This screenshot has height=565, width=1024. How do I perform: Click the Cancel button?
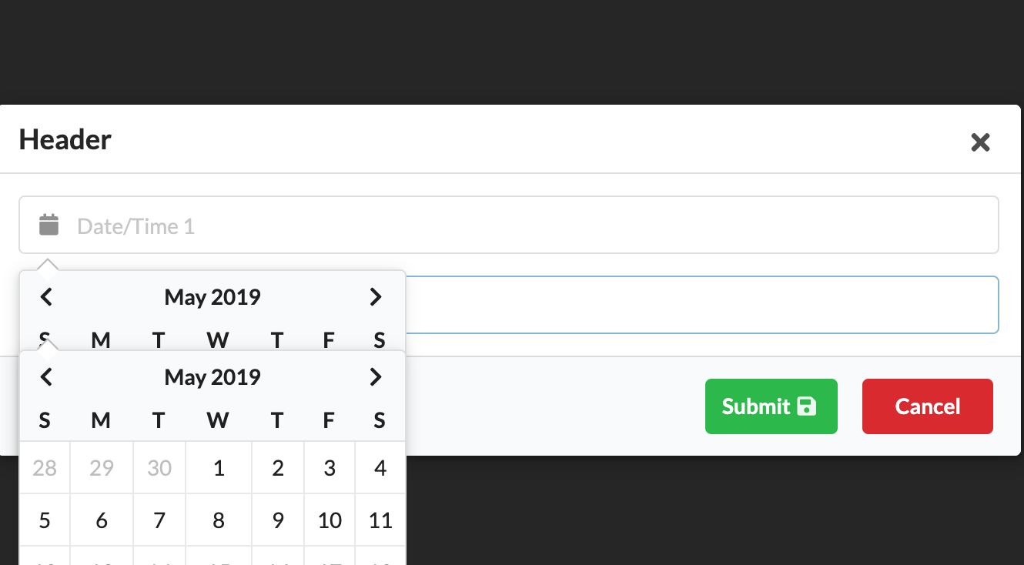(x=927, y=406)
